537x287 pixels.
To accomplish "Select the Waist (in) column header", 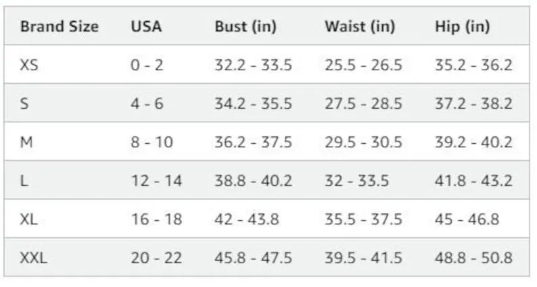I will click(x=360, y=27).
